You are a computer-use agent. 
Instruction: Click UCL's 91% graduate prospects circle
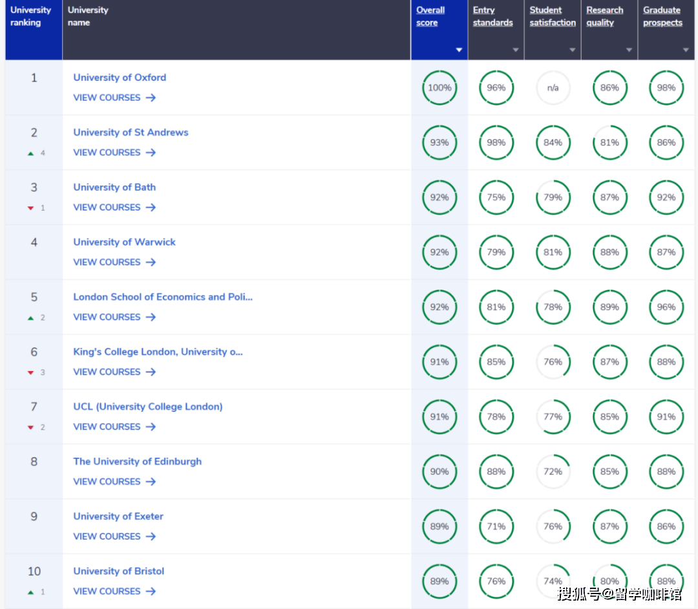(666, 417)
